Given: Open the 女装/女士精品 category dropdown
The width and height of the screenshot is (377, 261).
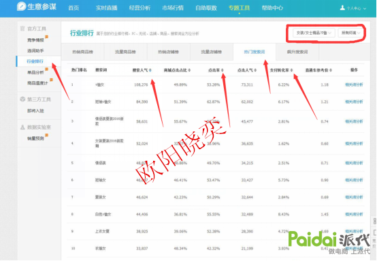Looking at the screenshot, I should [314, 33].
